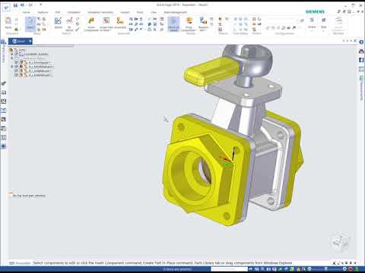The image size is (365, 273).
Task: Toggle the Reference Planes checkbox in PathFinder
Action: click(x=17, y=58)
